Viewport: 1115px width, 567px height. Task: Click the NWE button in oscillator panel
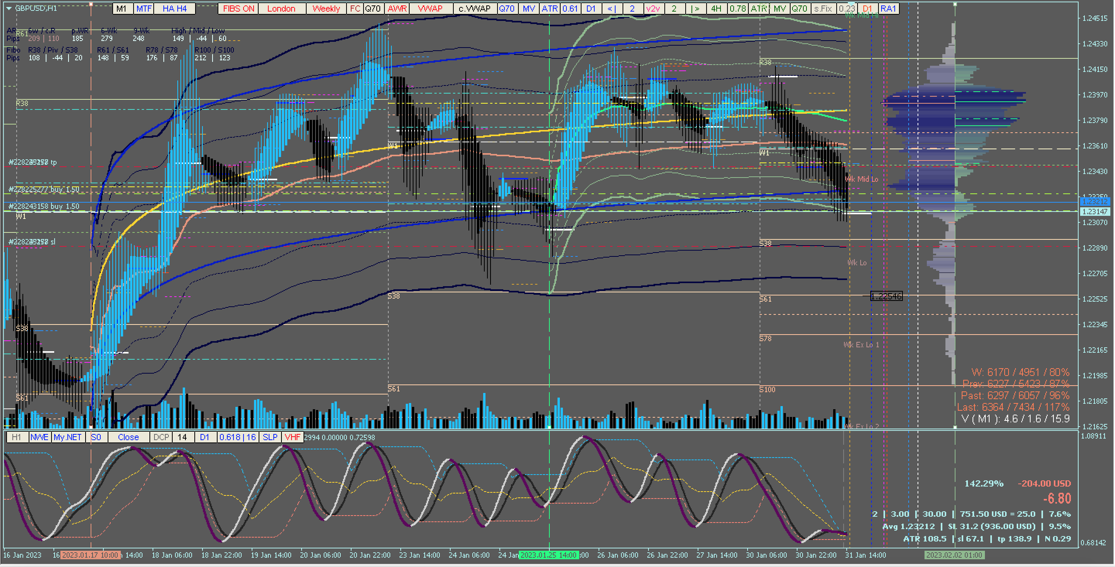[39, 437]
